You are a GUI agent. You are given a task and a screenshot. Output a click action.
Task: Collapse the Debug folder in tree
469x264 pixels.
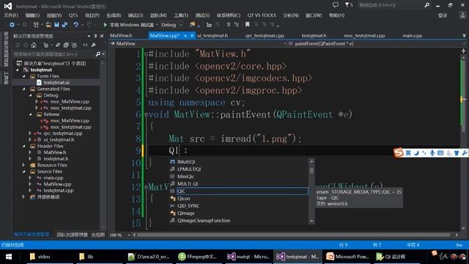click(x=31, y=95)
